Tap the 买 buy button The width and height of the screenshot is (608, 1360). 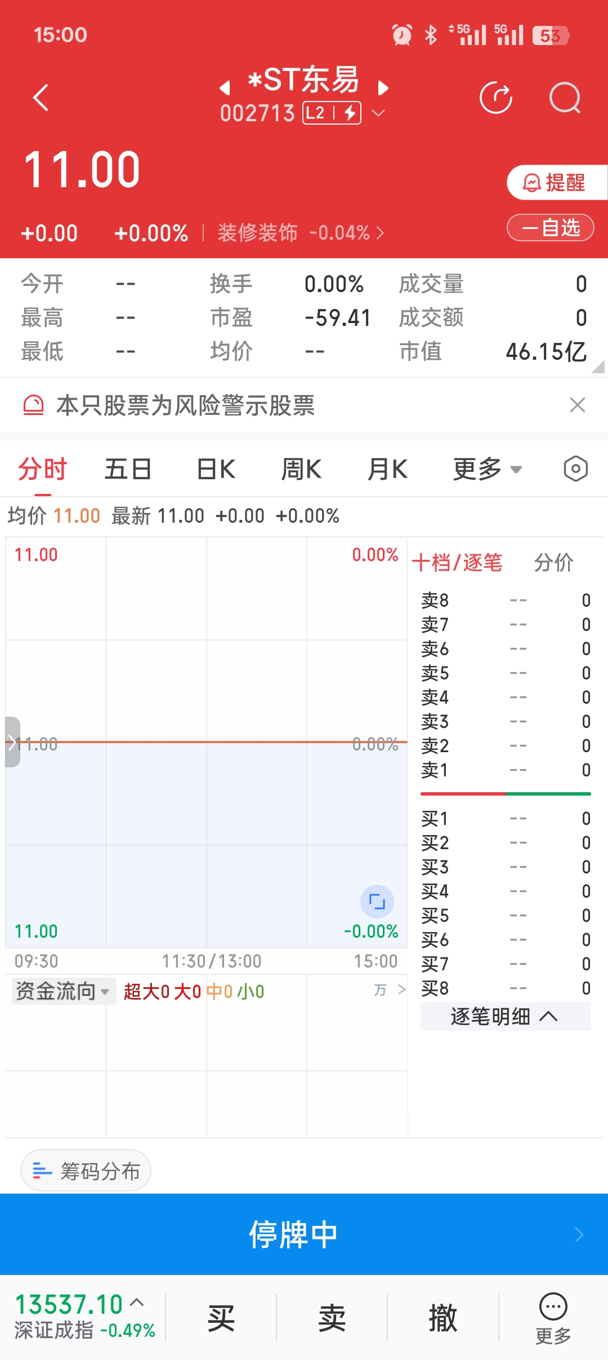pyautogui.click(x=221, y=1318)
